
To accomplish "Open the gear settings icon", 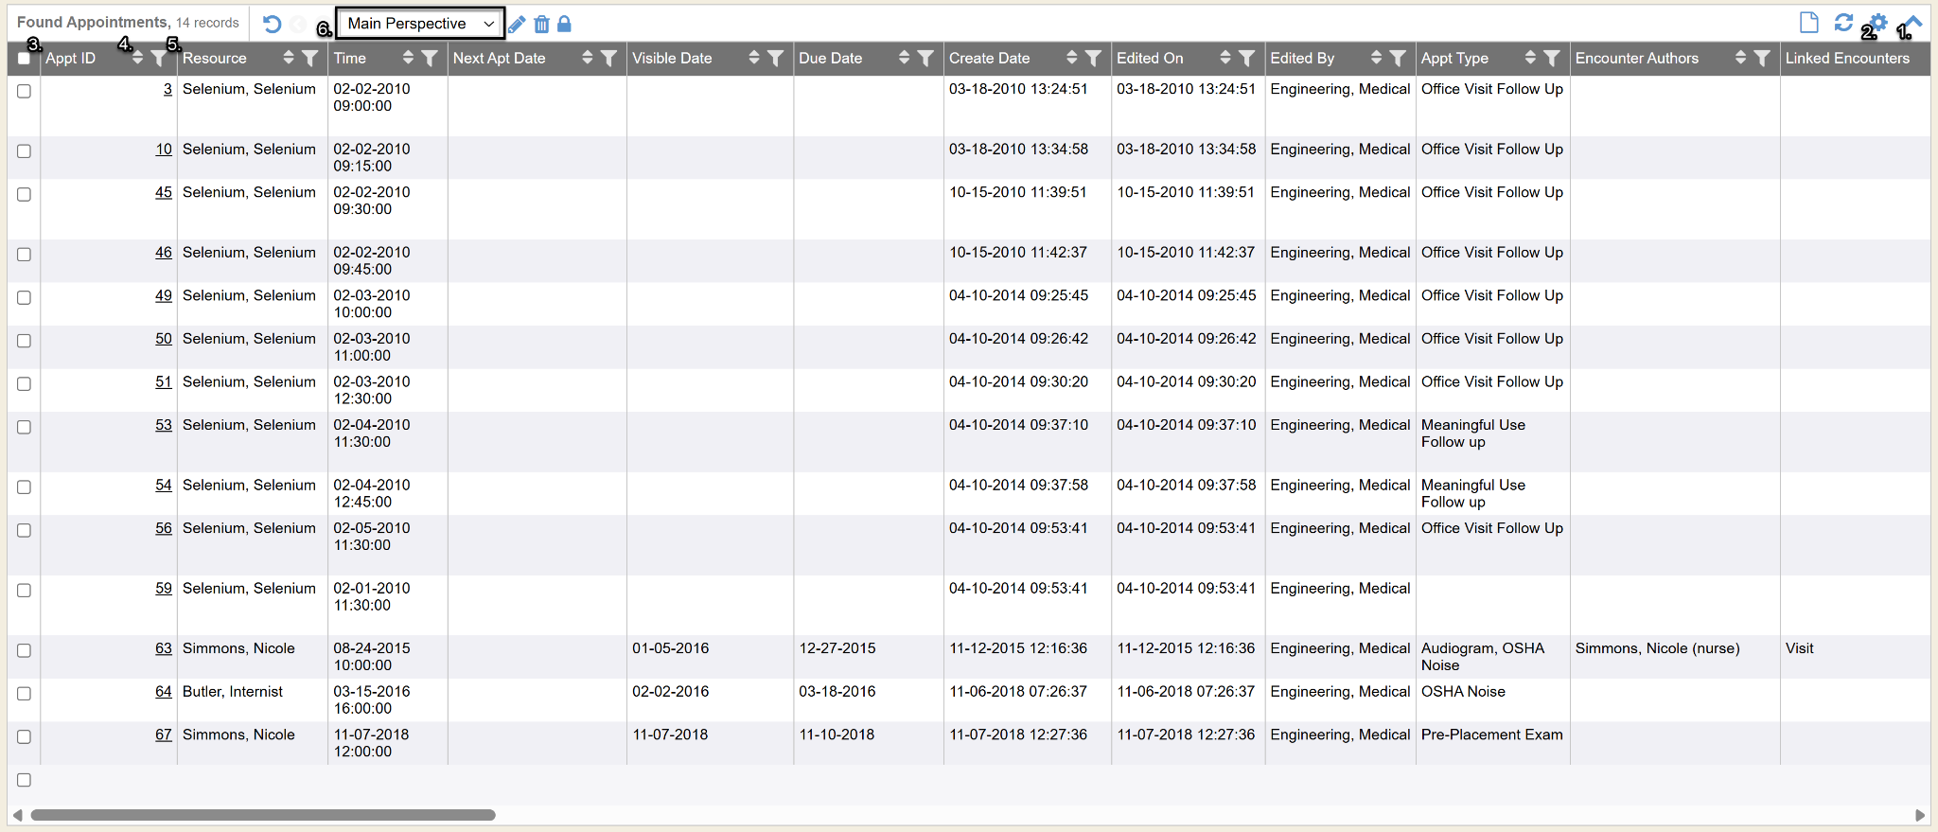I will tap(1878, 23).
